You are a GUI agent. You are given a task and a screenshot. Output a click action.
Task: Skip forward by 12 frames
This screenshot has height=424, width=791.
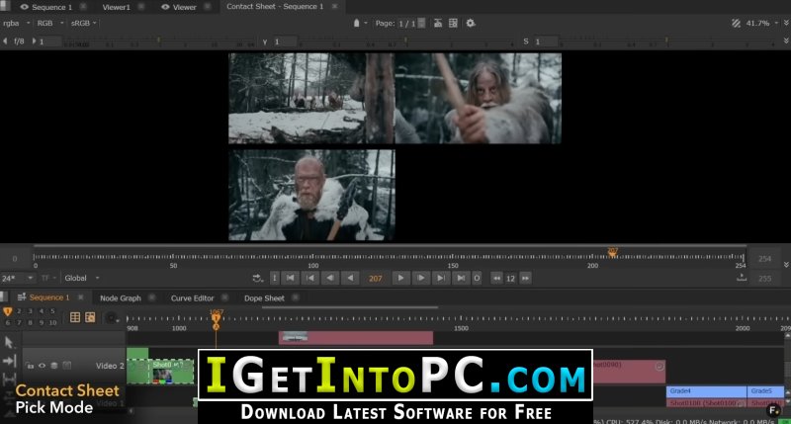tap(525, 278)
